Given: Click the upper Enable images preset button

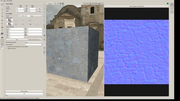Looking at the screenshot, I should coord(10,20).
